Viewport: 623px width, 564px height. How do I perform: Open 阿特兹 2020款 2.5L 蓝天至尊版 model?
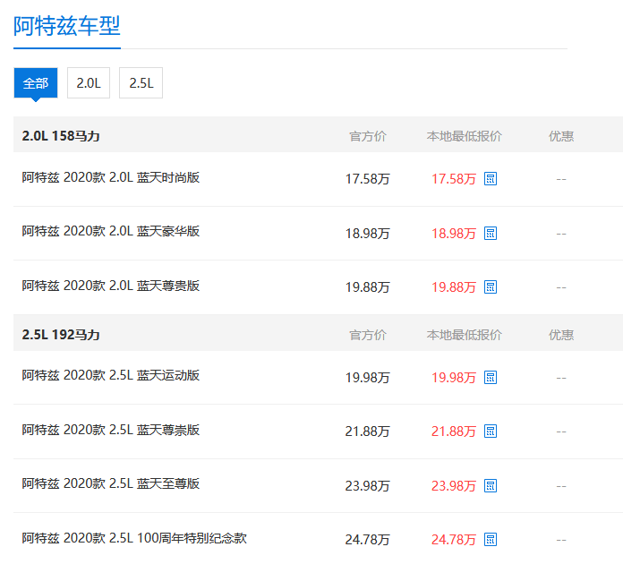(111, 483)
